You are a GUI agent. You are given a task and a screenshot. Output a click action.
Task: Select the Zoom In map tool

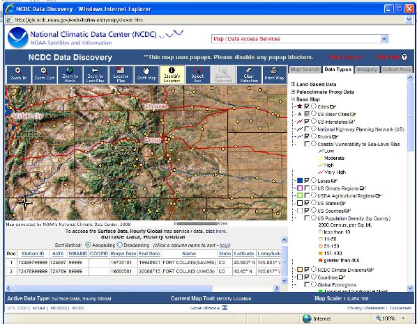click(18, 75)
